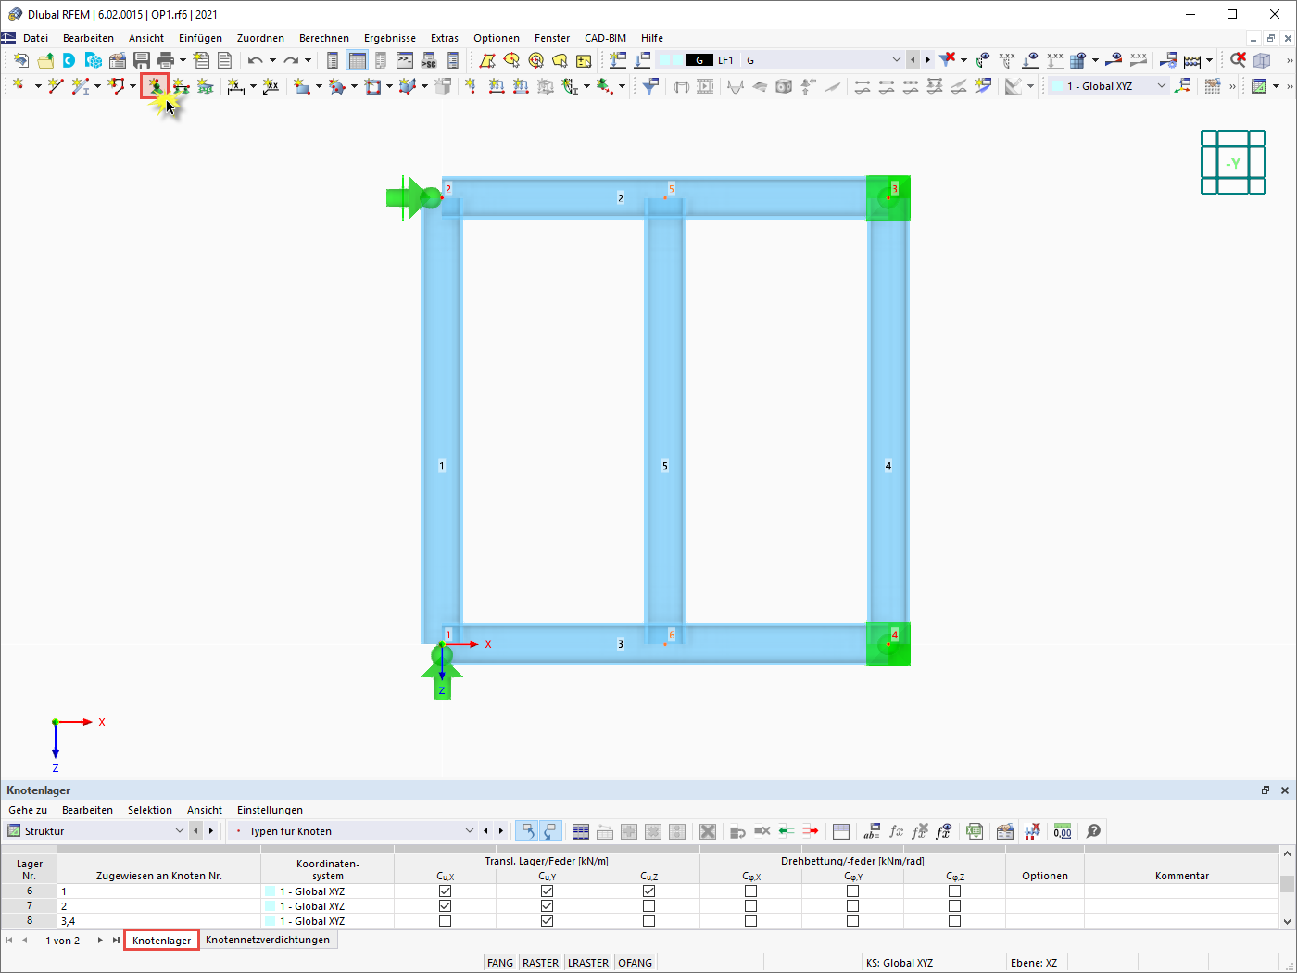Open the redo history dropdown arrow
The width and height of the screenshot is (1297, 973).
click(x=308, y=60)
